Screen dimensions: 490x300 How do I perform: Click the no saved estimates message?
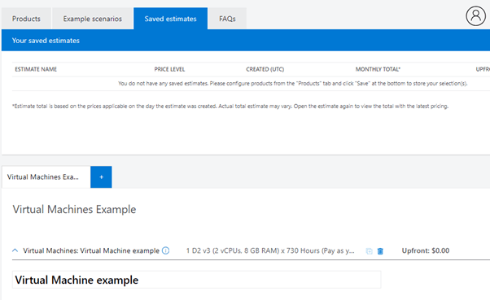click(x=292, y=84)
